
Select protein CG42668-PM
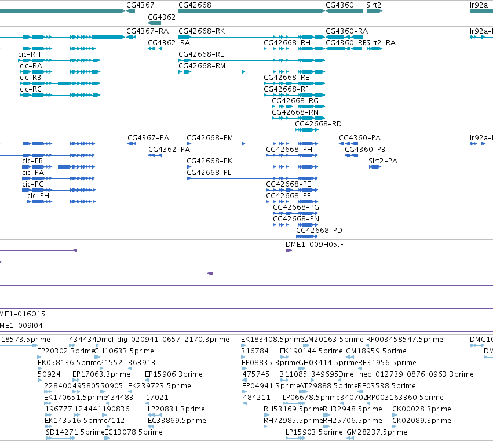(x=210, y=138)
